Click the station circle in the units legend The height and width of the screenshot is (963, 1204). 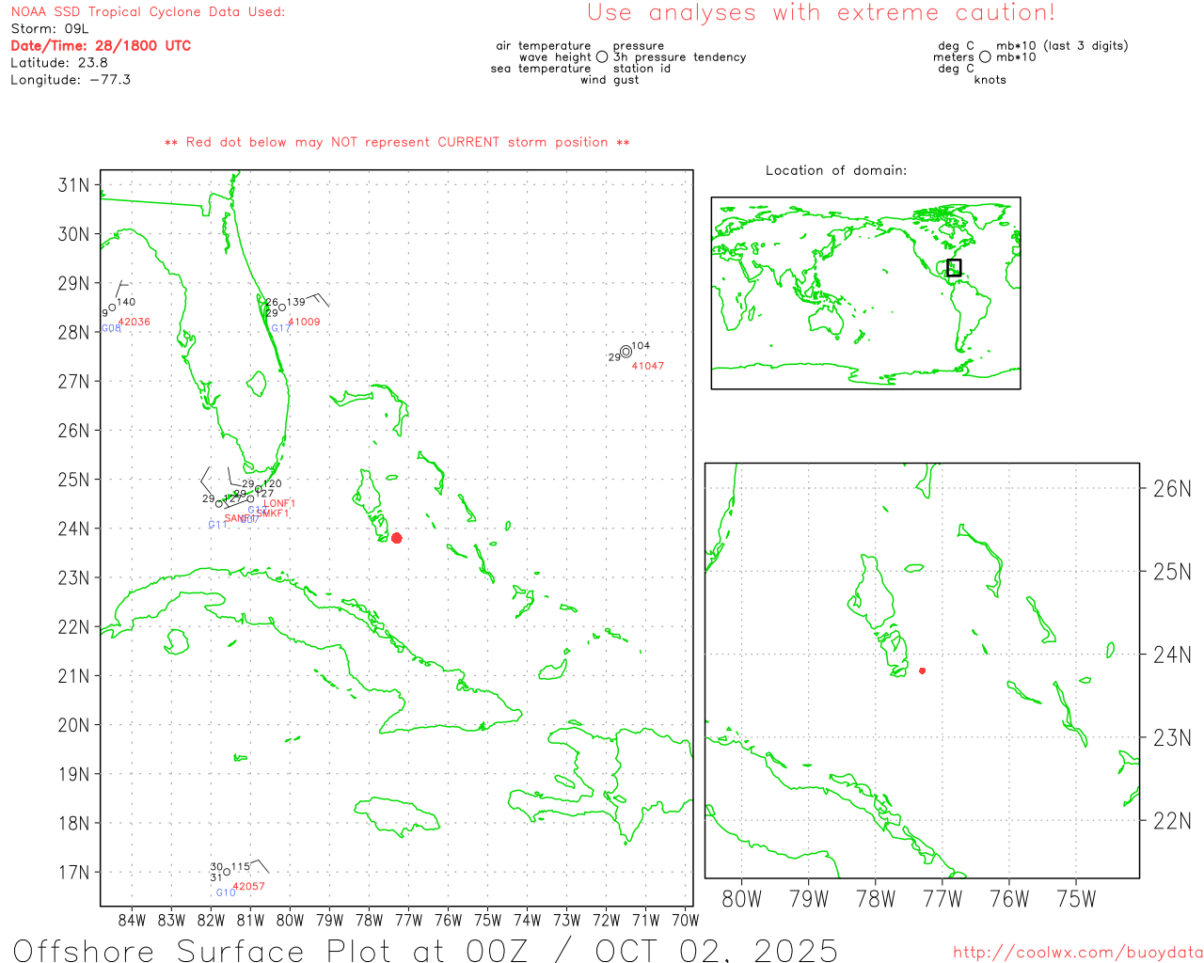pyautogui.click(x=985, y=57)
